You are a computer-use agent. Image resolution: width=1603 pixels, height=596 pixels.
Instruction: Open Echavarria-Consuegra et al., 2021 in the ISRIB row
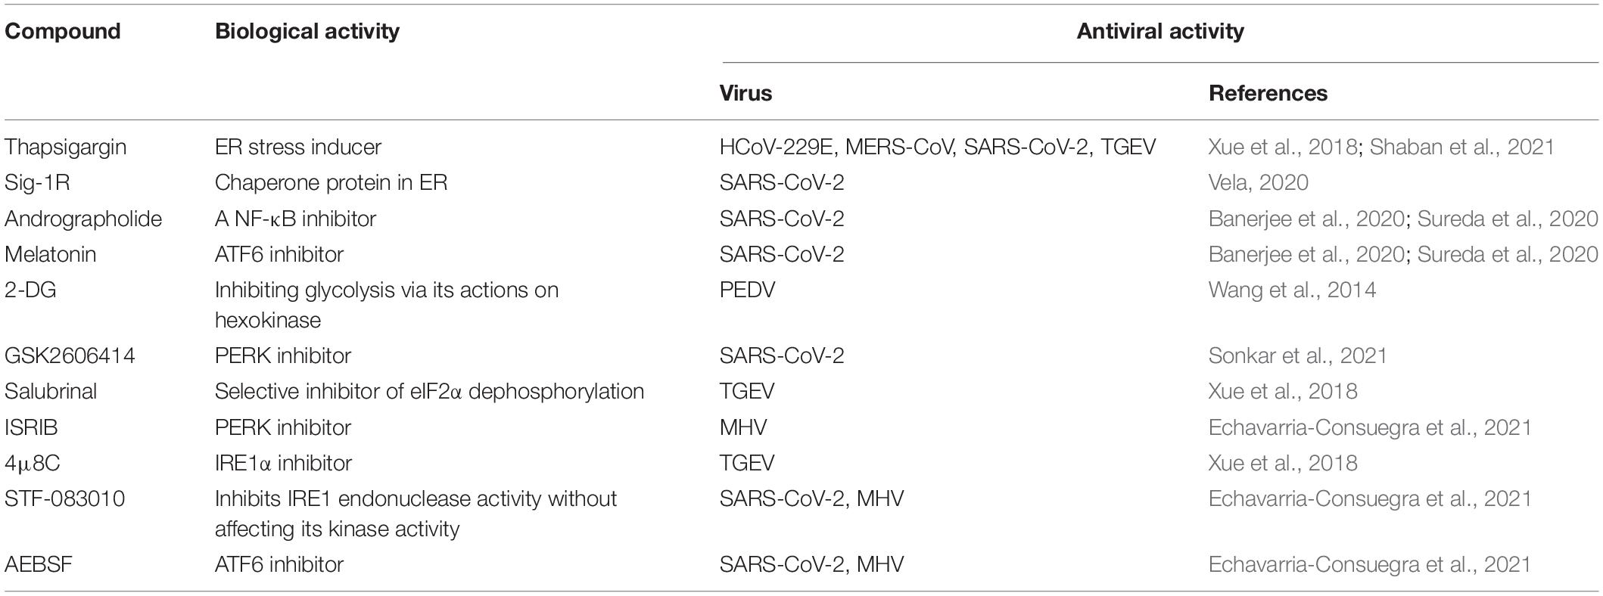(1370, 427)
